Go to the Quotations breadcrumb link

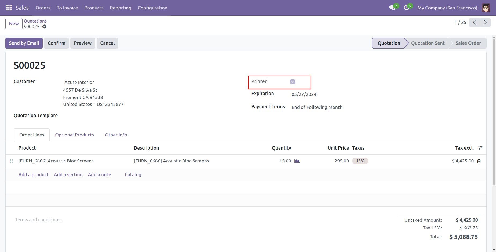point(35,21)
